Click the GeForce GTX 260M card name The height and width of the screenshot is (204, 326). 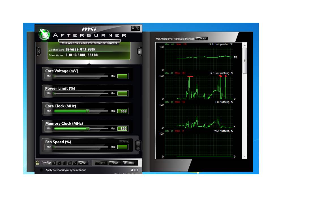(81, 49)
